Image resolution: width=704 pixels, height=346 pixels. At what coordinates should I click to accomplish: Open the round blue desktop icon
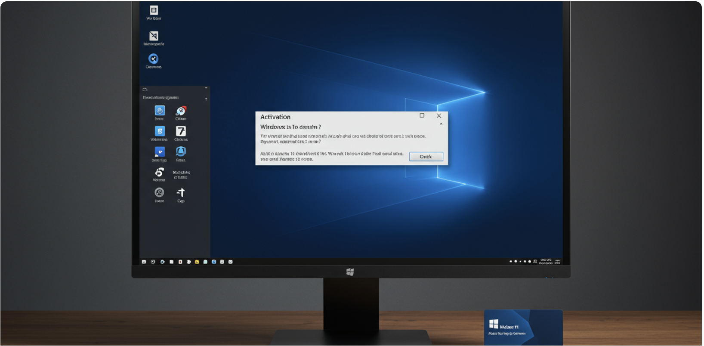pyautogui.click(x=153, y=59)
